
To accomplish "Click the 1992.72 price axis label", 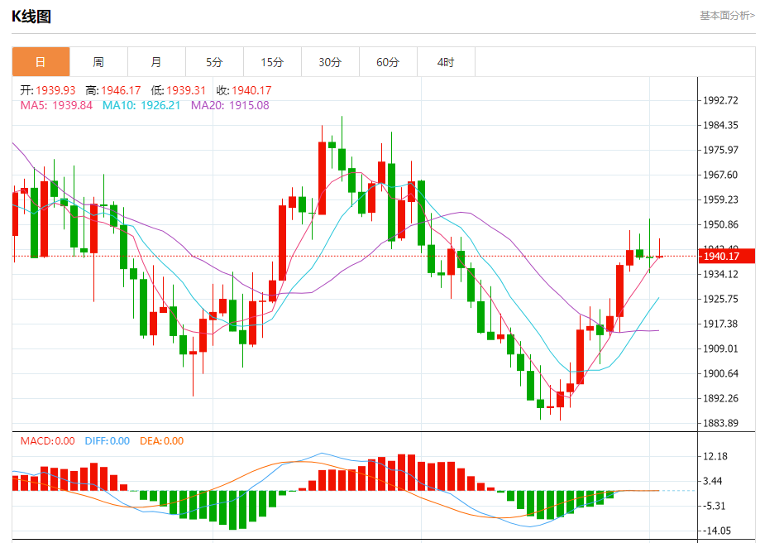I will 721,100.
